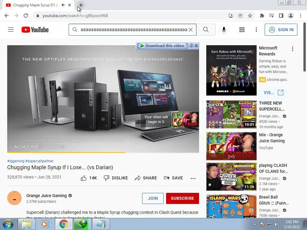Click the share this page icon
Viewport: 307px width, 230px height.
(240, 16)
